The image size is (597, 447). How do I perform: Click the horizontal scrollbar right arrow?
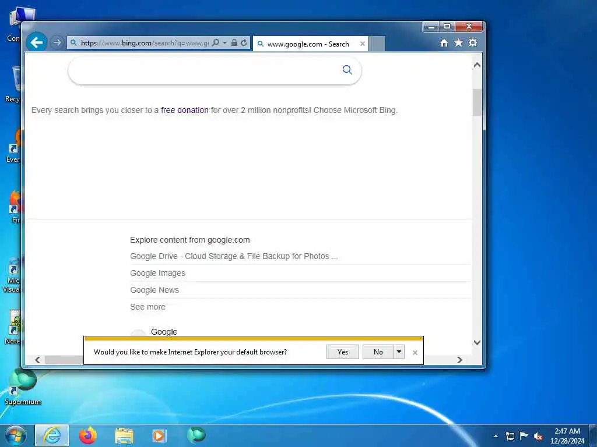[x=459, y=360]
